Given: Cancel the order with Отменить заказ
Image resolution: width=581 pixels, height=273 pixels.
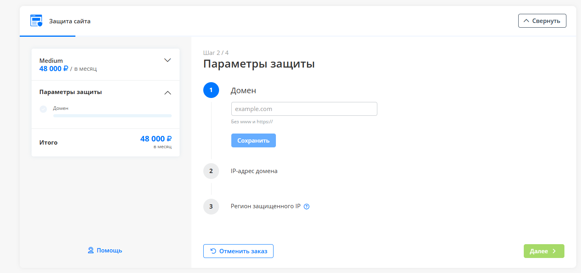Looking at the screenshot, I should click(238, 251).
